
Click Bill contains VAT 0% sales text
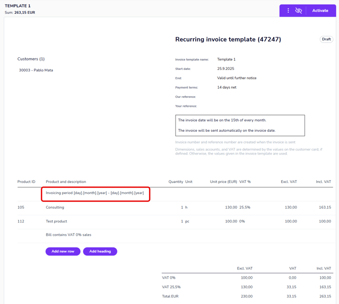[68, 235]
